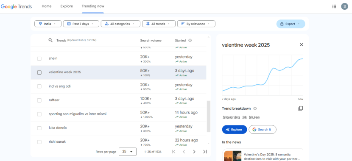Click the search magnifier icon beside Trends

point(50,40)
